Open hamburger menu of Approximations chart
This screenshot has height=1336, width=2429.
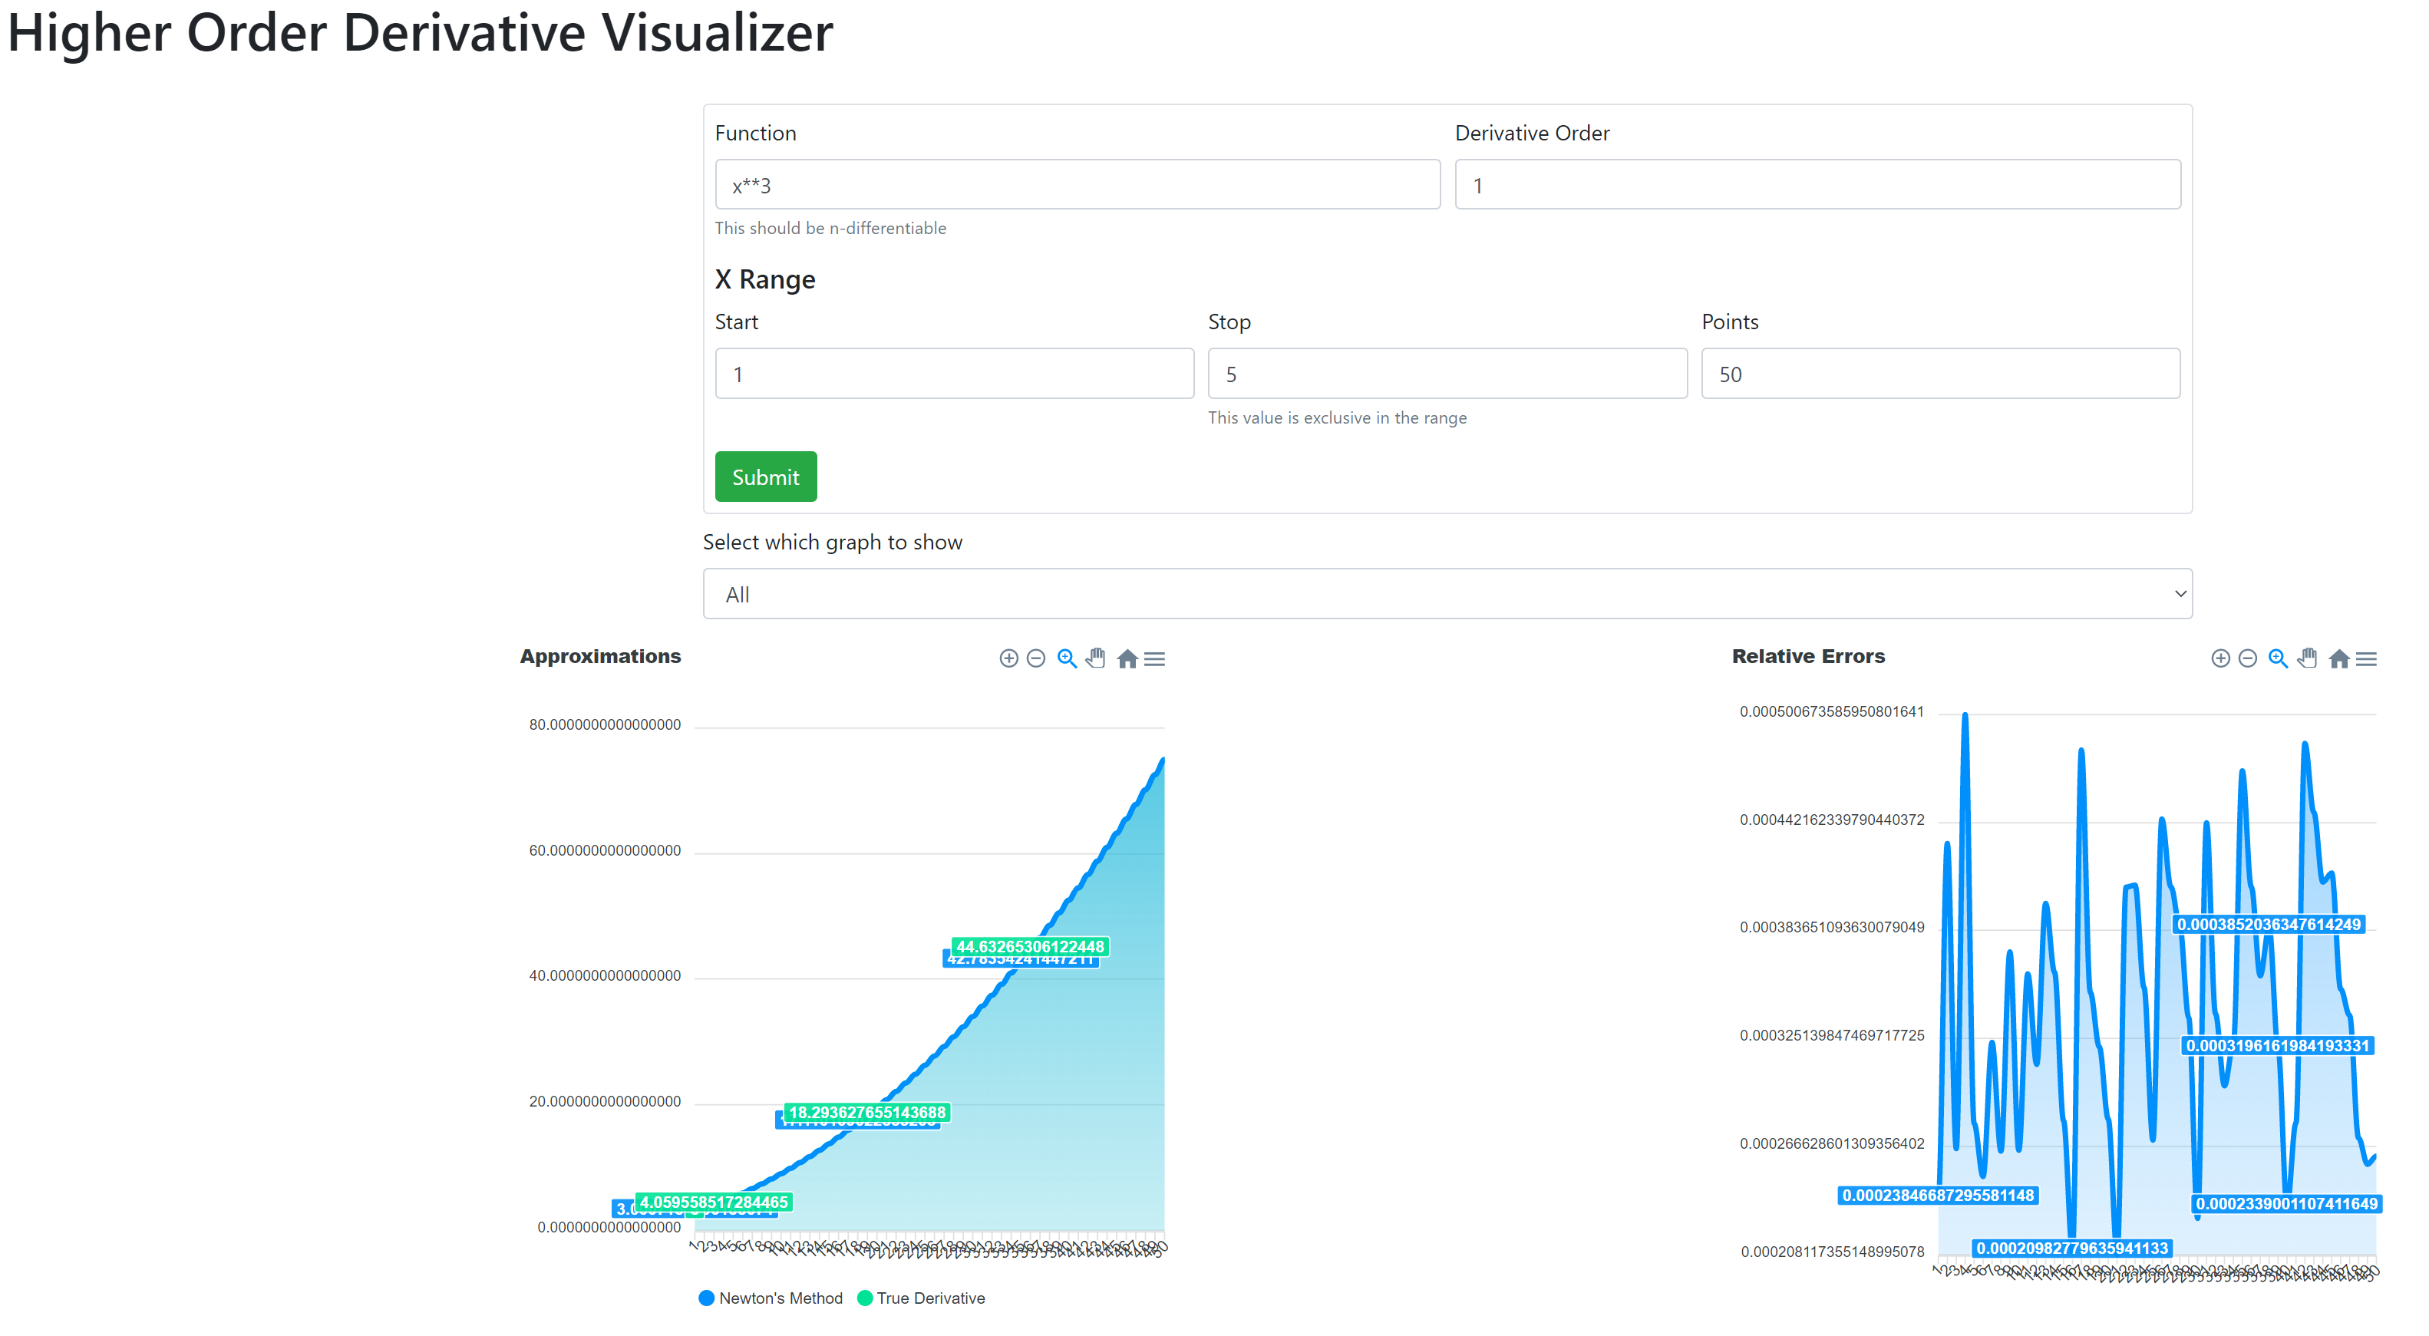click(1154, 659)
